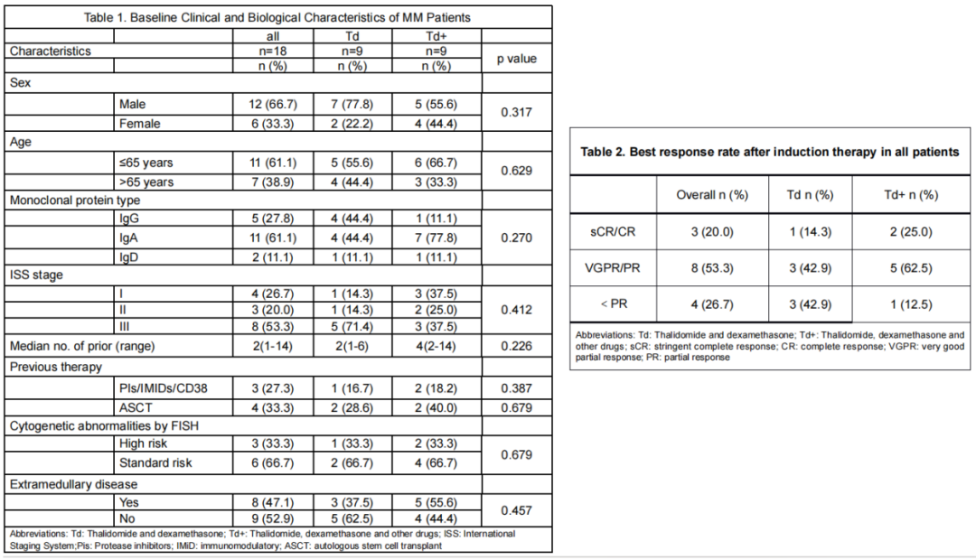Screen dimensions: 976x560
Task: Click the '8 (47.1)' cell
Action: 273,502
